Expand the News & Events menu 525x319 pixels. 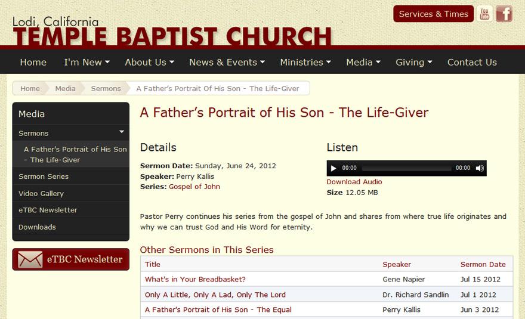pyautogui.click(x=227, y=62)
